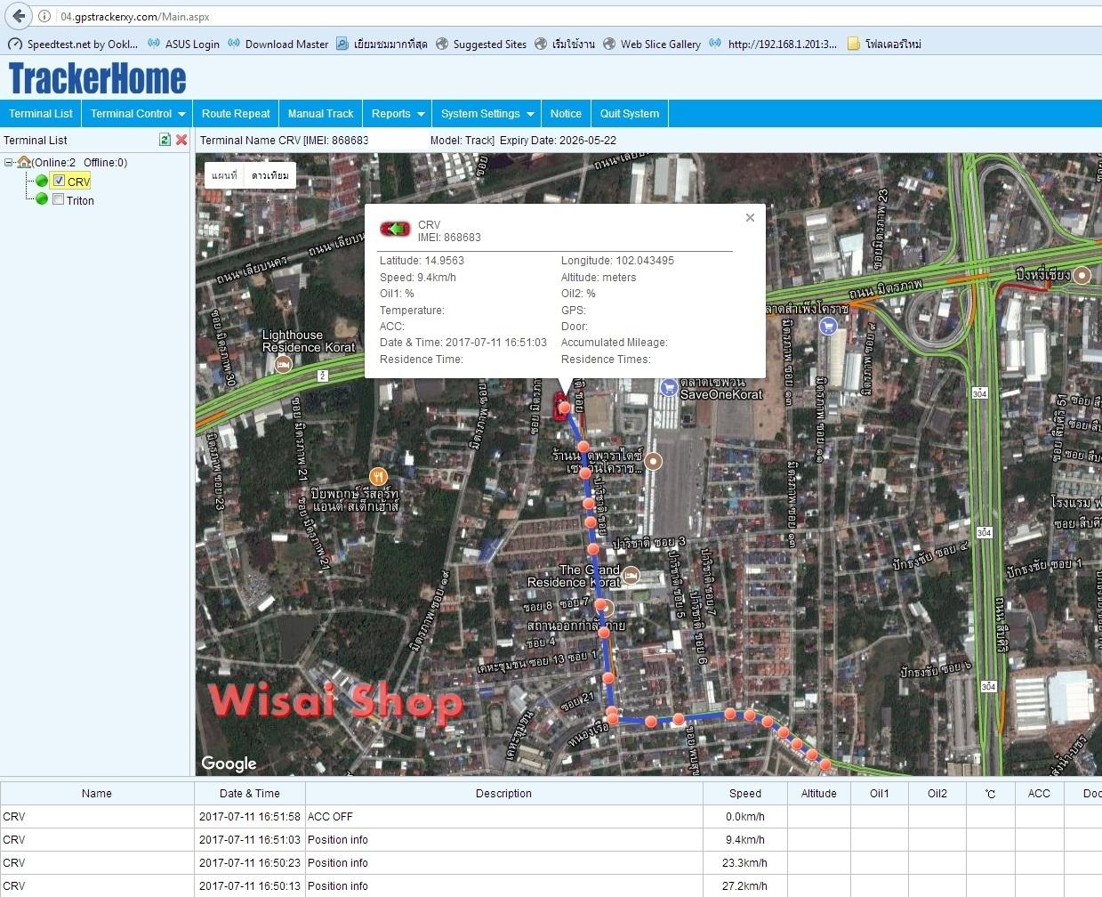Click the Altitude column header

(x=819, y=794)
